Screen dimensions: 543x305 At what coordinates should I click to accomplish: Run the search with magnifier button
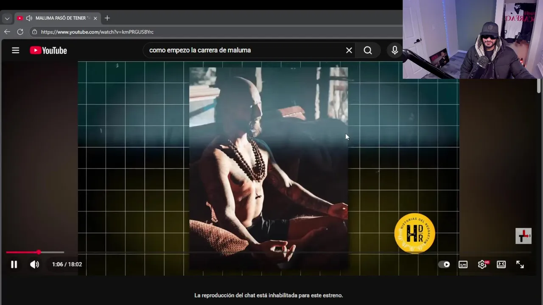[368, 50]
